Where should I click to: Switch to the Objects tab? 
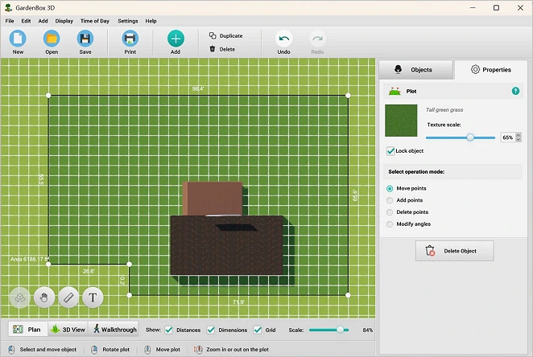415,70
